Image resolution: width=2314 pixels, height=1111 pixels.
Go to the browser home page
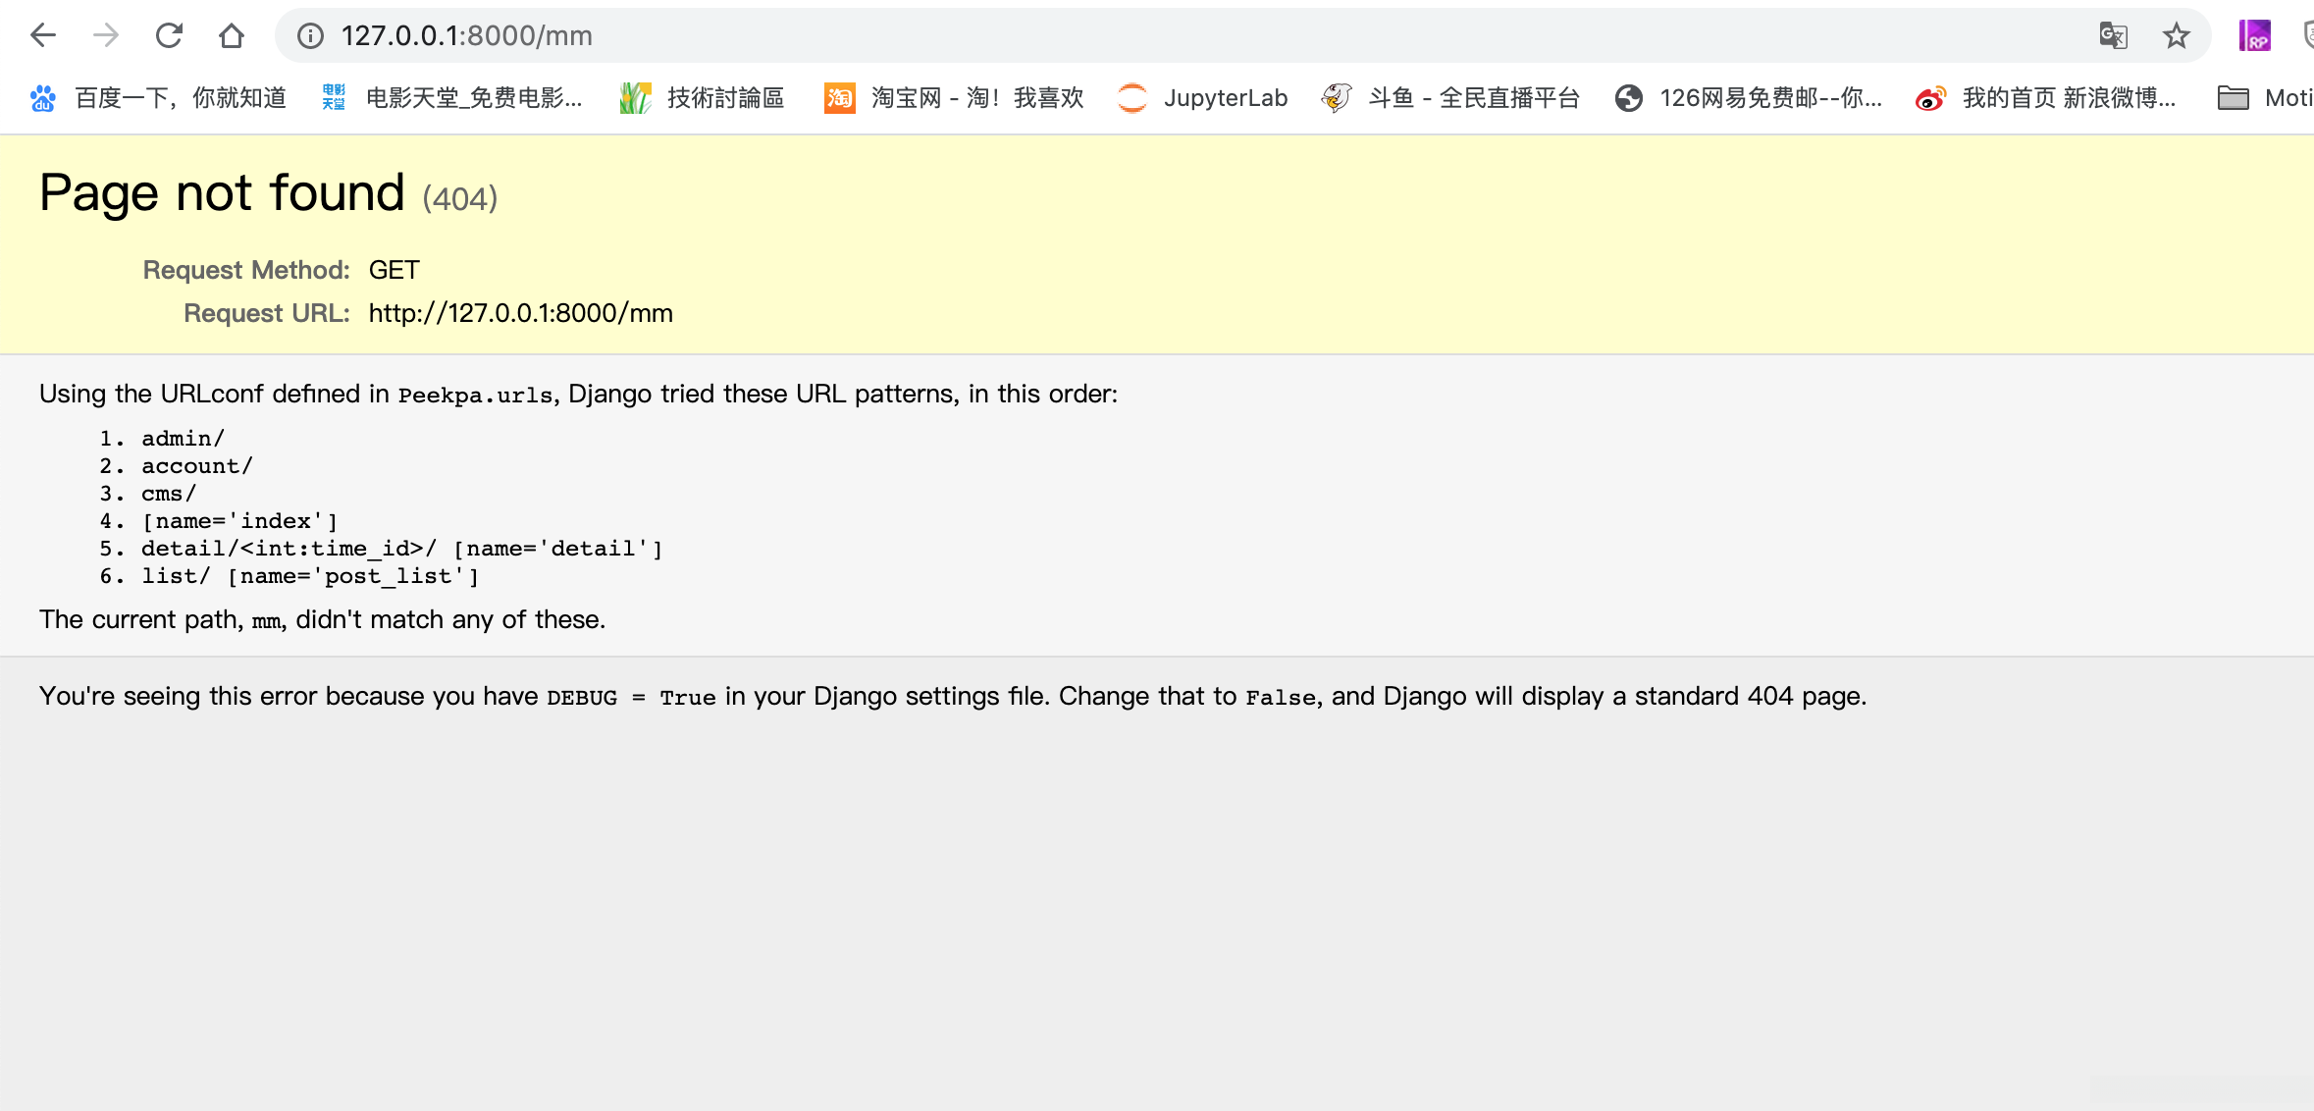coord(232,36)
